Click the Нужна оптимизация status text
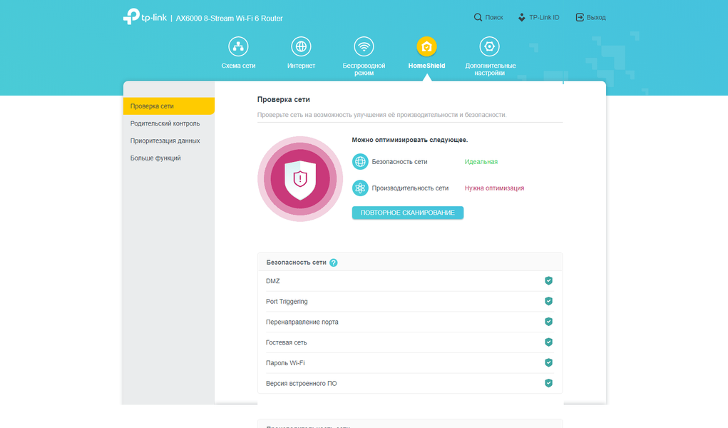Viewport: 728px width, 428px height. pos(494,188)
